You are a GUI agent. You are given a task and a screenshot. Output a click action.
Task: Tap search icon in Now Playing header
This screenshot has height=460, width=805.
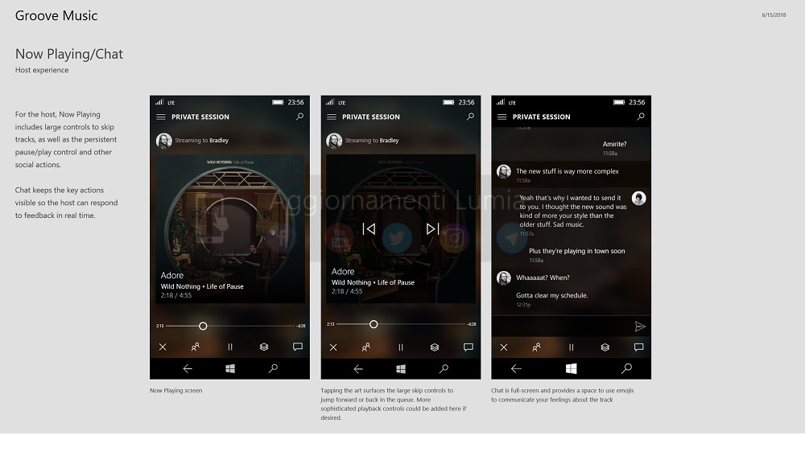(x=299, y=117)
